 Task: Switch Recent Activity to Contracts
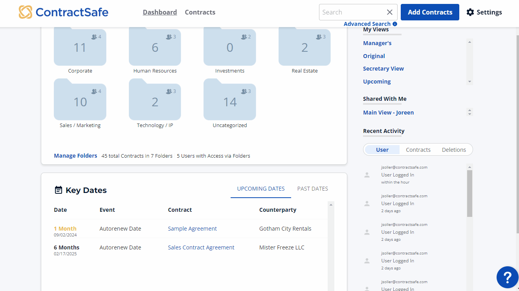coord(418,150)
